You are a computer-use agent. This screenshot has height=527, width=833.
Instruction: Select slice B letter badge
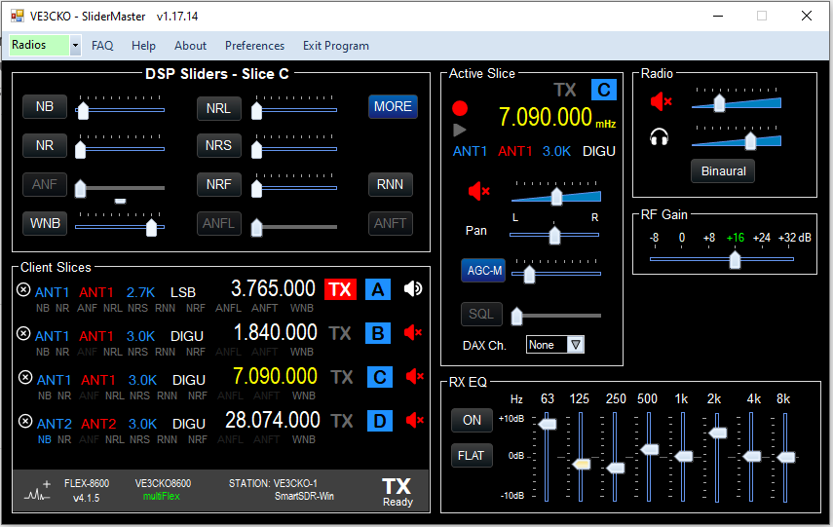[x=378, y=333]
